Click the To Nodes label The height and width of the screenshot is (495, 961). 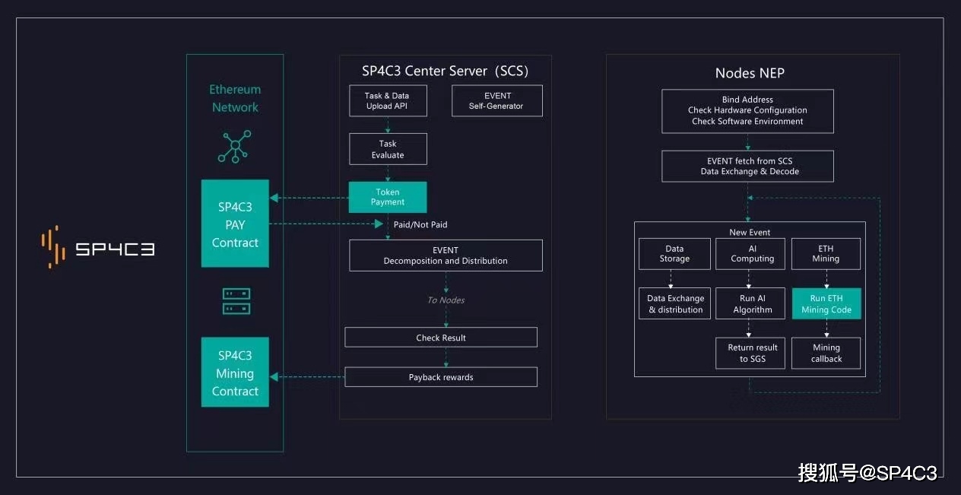[446, 300]
